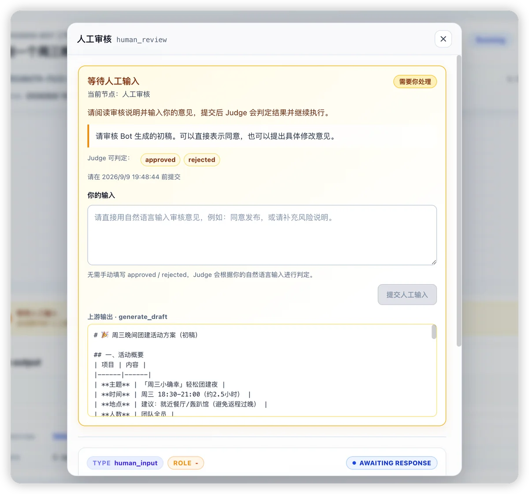The image size is (529, 494).
Task: Click the Judge 可判定 label
Action: [x=109, y=158]
